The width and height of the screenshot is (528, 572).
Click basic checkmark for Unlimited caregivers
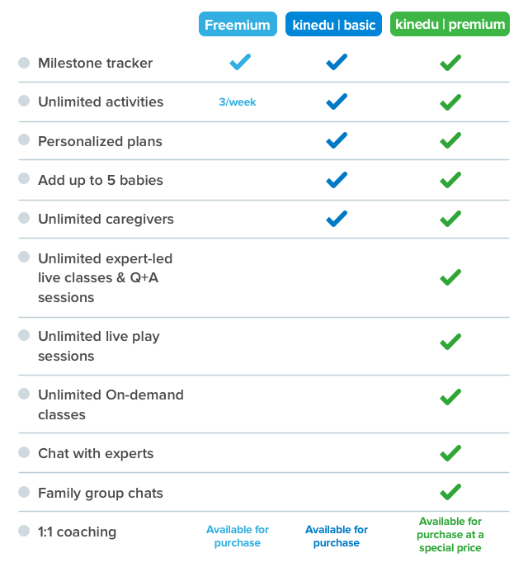pyautogui.click(x=337, y=219)
